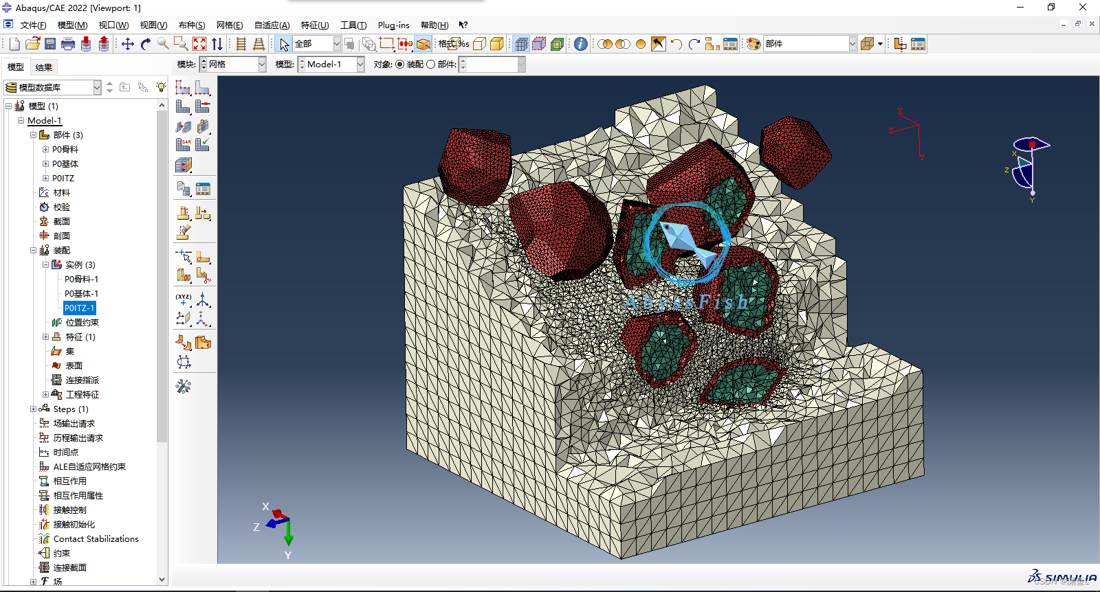The height and width of the screenshot is (592, 1100).
Task: Click the Save model database icon
Action: tap(50, 44)
